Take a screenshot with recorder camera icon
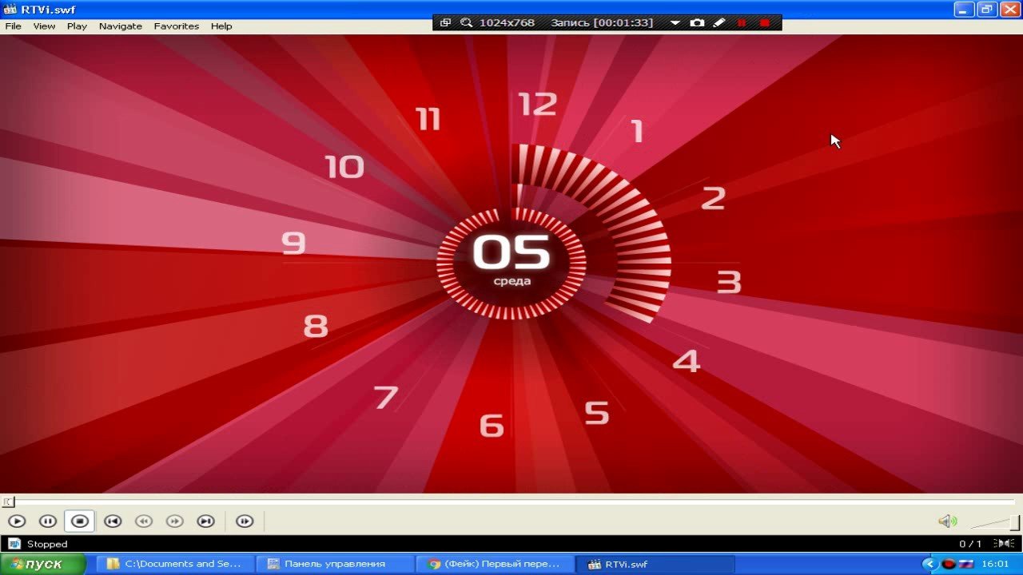Image resolution: width=1023 pixels, height=575 pixels. [x=697, y=23]
